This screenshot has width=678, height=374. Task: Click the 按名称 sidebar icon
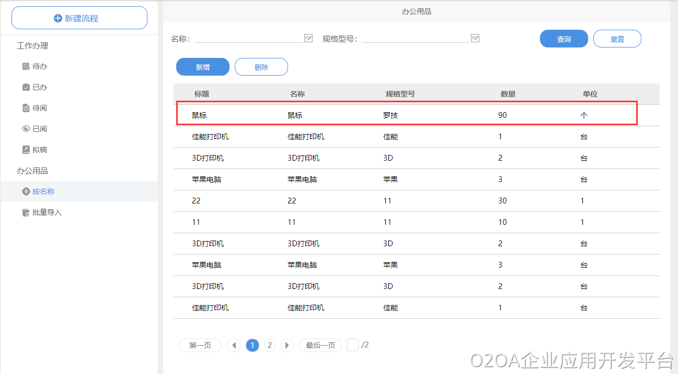pyautogui.click(x=26, y=192)
